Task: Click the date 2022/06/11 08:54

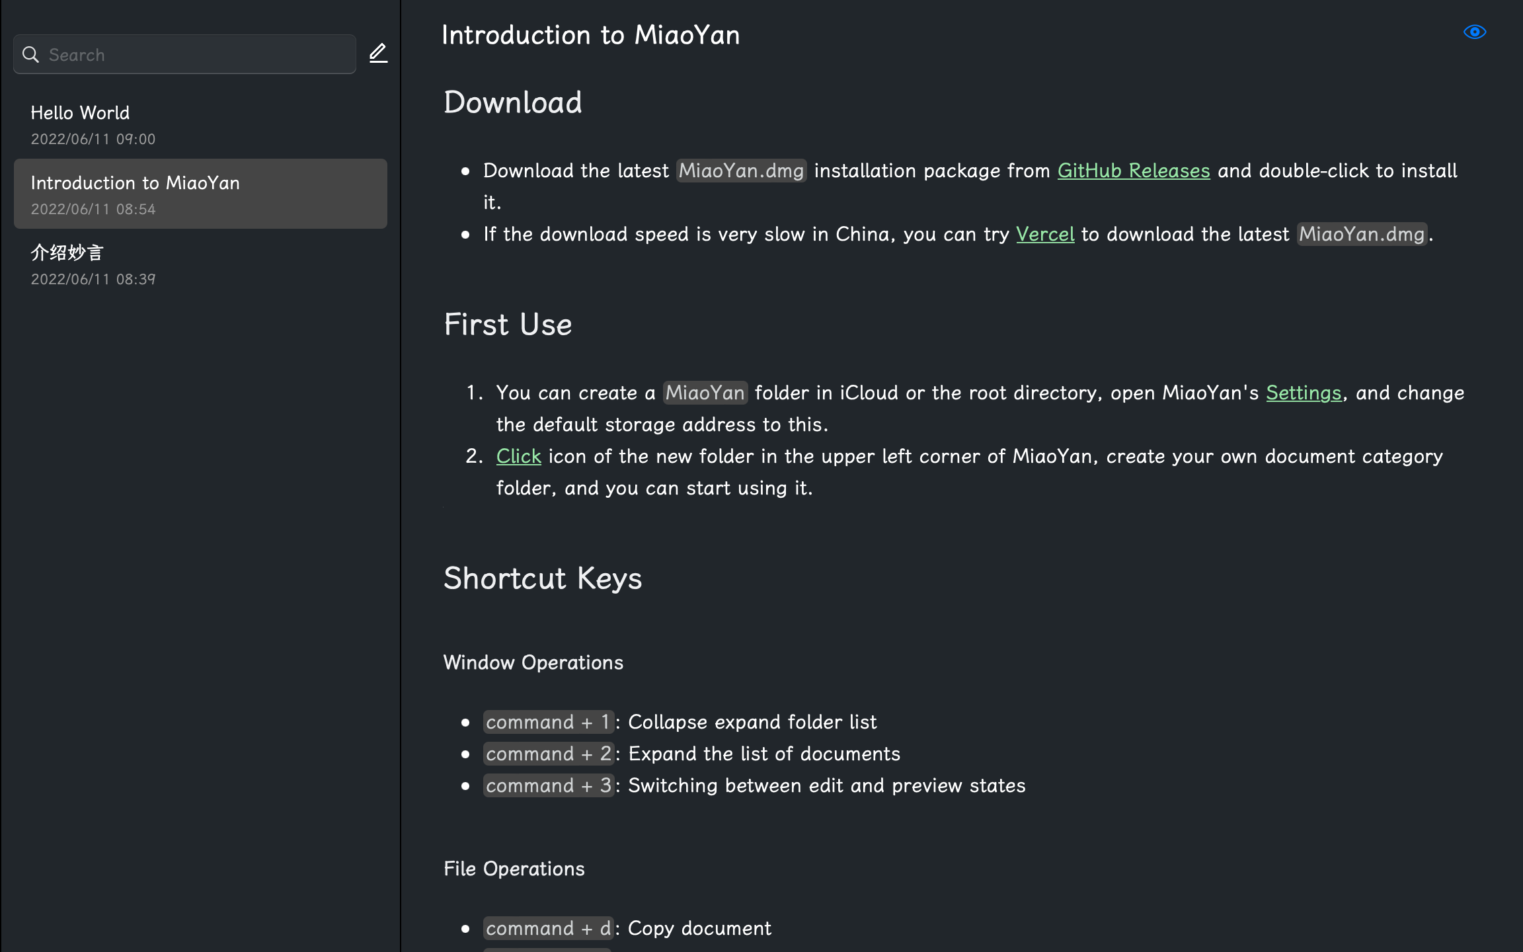Action: [93, 209]
